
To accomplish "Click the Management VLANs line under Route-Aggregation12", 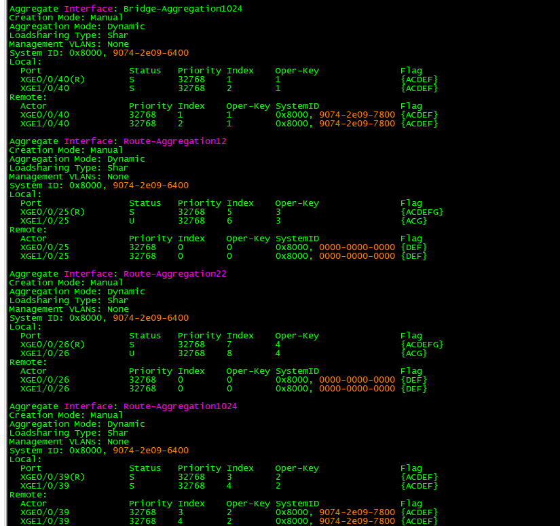I will 69,177.
